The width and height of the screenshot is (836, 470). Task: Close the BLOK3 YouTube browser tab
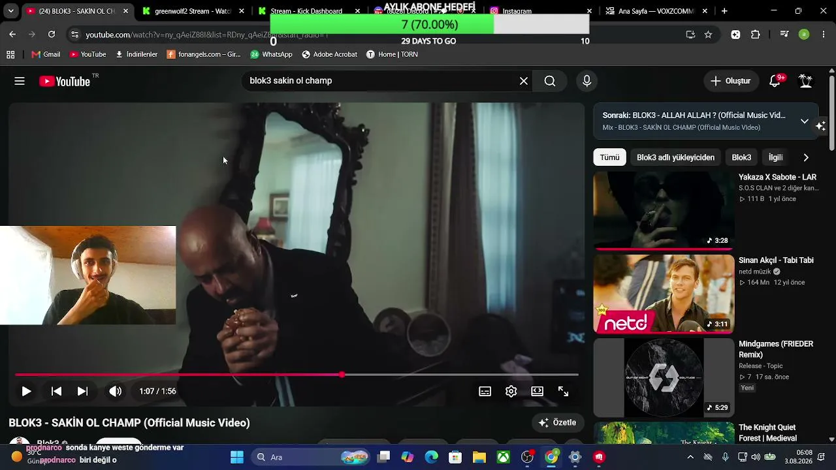point(125,11)
